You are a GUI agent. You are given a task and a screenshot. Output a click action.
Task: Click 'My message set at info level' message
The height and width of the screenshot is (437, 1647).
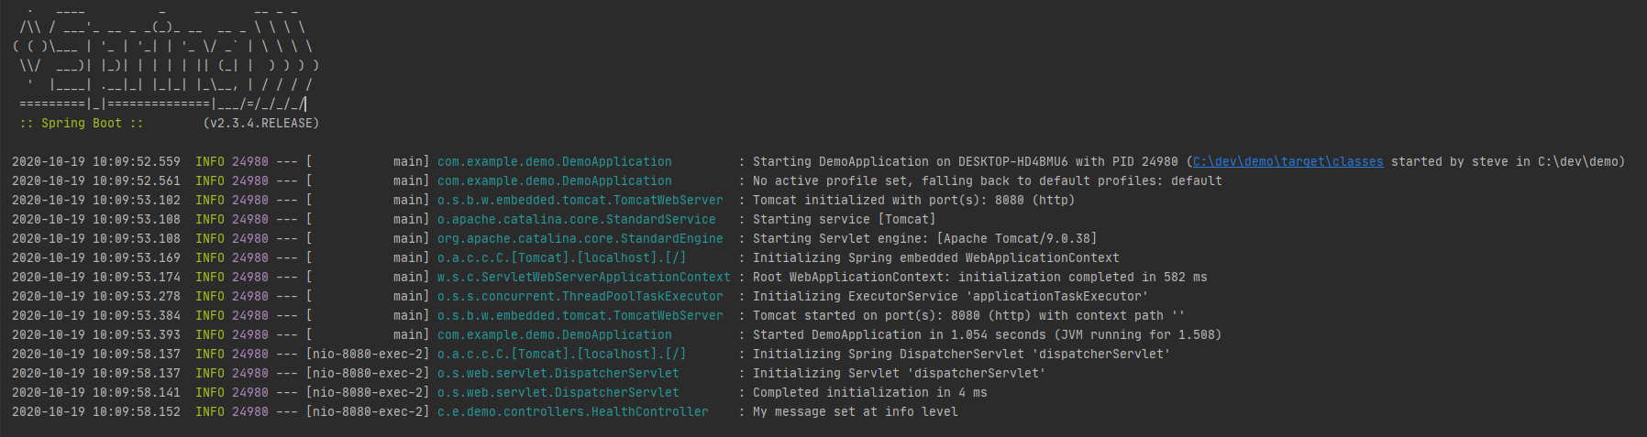pyautogui.click(x=856, y=412)
